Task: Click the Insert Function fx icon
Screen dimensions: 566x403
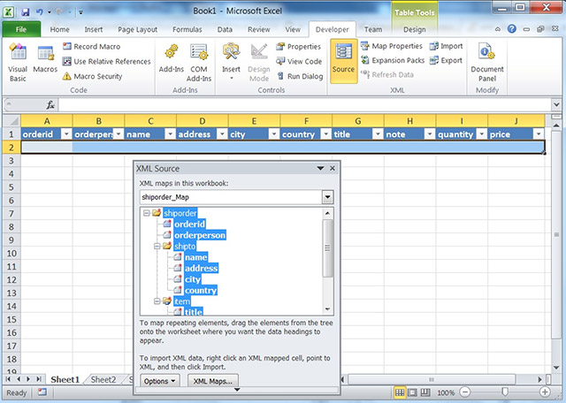Action: coord(50,105)
